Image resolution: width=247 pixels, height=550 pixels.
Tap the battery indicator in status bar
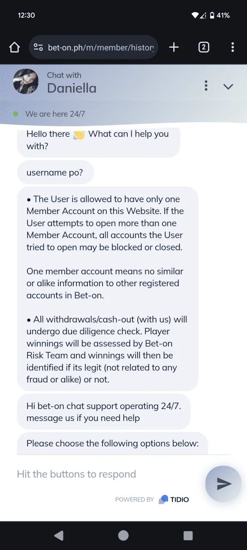coord(212,15)
